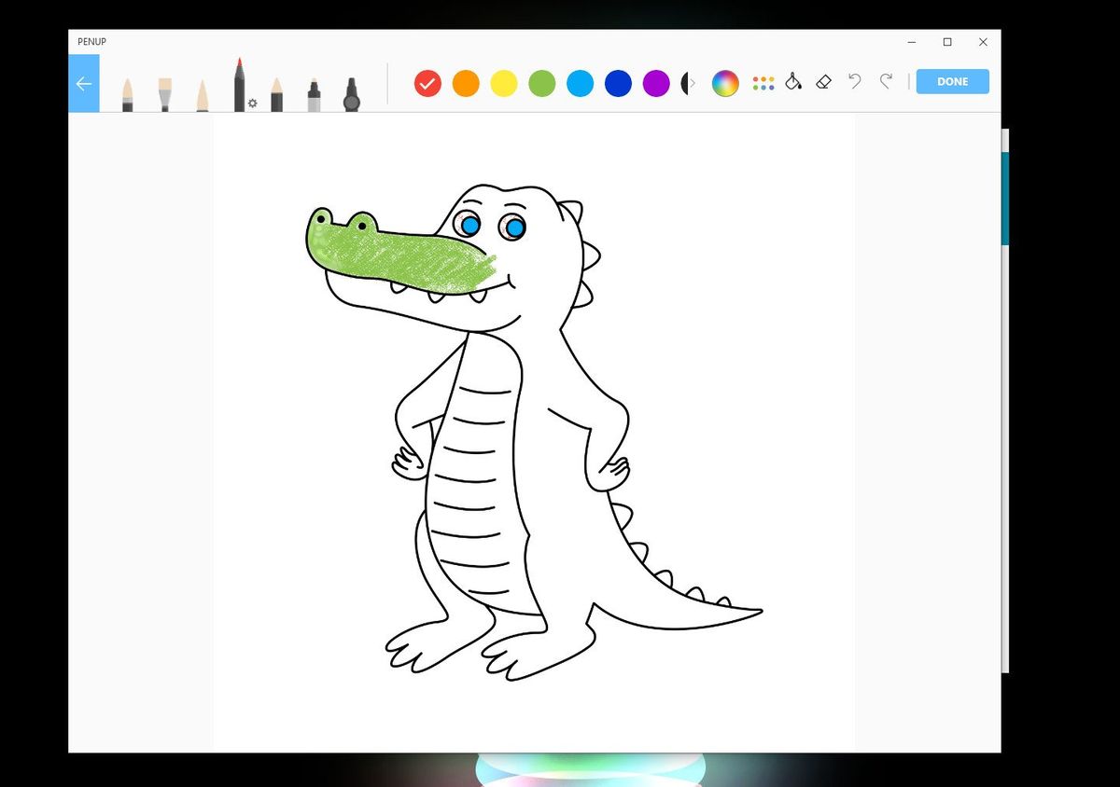Click the crocodile's left blue eye
Screen dimensions: 1120x787
[469, 225]
